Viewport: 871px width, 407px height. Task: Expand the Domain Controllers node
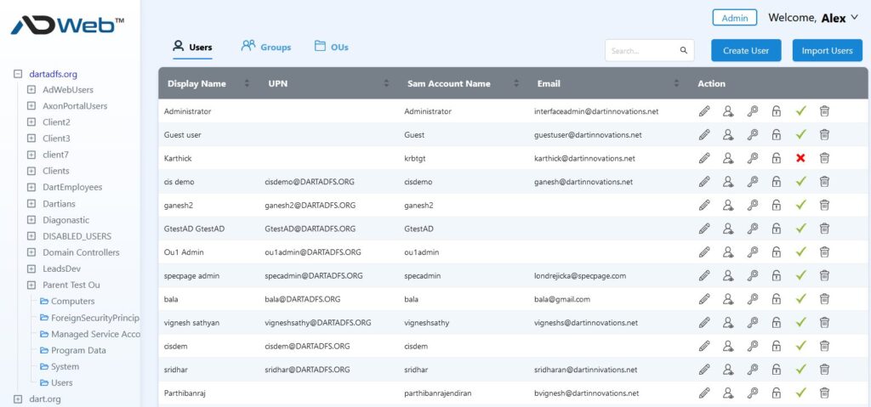pyautogui.click(x=31, y=252)
